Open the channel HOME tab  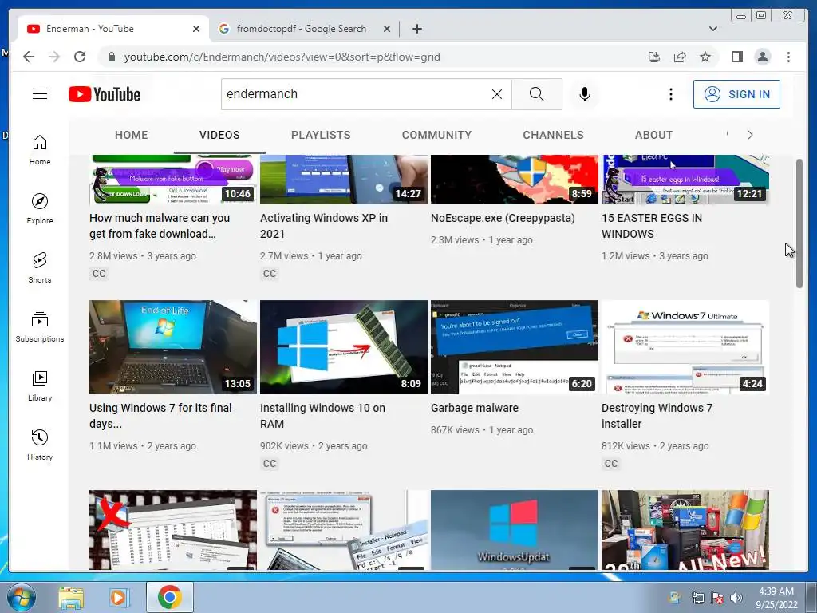pyautogui.click(x=132, y=135)
